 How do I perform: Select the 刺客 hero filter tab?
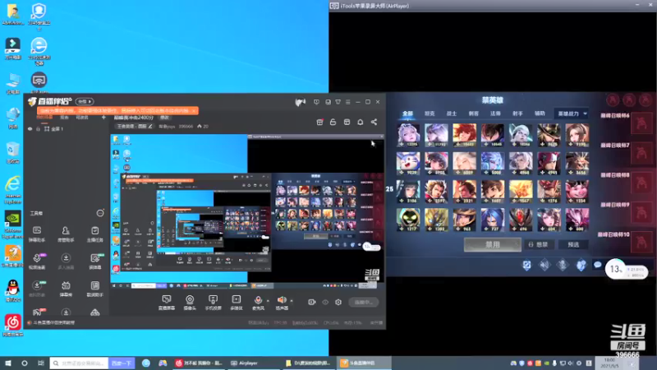(474, 113)
